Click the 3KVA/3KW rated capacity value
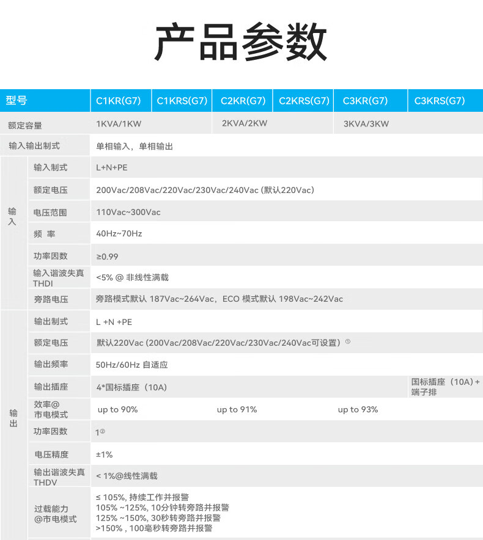 366,124
